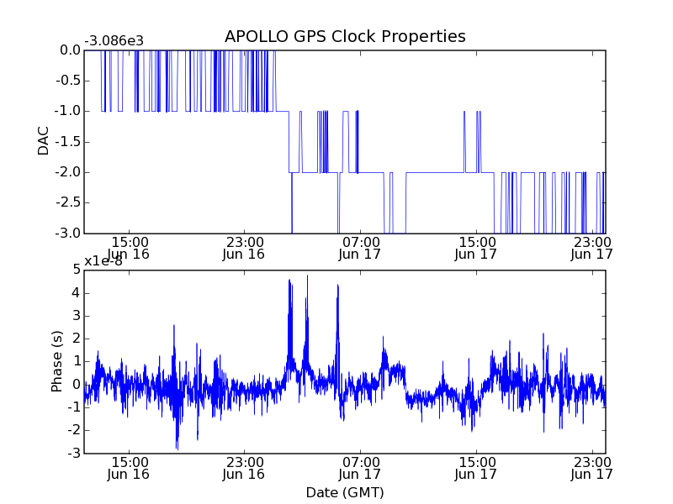Viewport: 673px width, 504px height.
Task: Click the '5' tick on Phase axis
Action: [x=77, y=270]
